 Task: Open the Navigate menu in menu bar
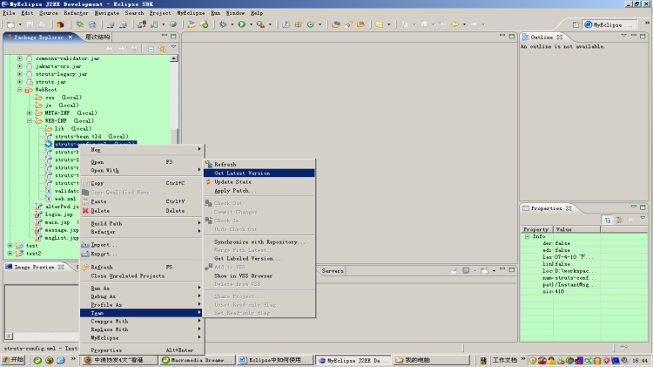pos(106,13)
